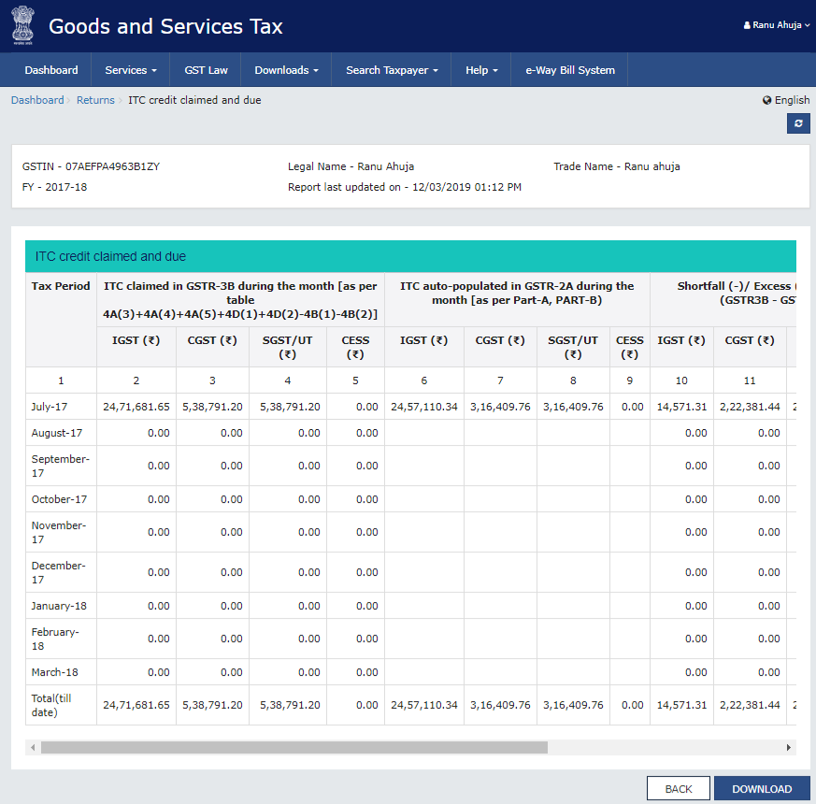Click the horizontal scrollbar right arrow
Viewport: 816px width, 804px height.
(x=788, y=747)
